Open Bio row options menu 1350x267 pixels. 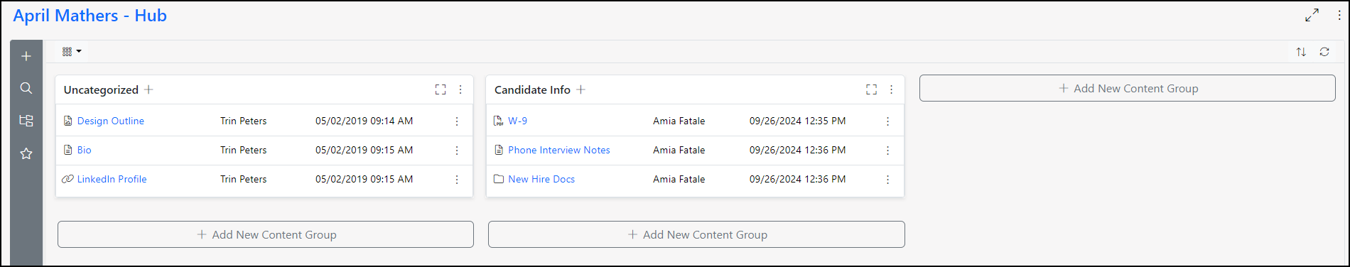point(457,151)
